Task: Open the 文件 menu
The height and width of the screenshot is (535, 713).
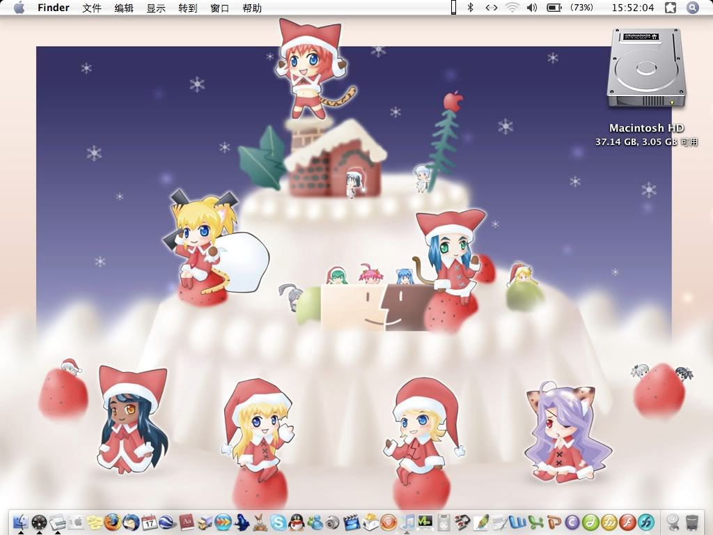Action: [92, 8]
